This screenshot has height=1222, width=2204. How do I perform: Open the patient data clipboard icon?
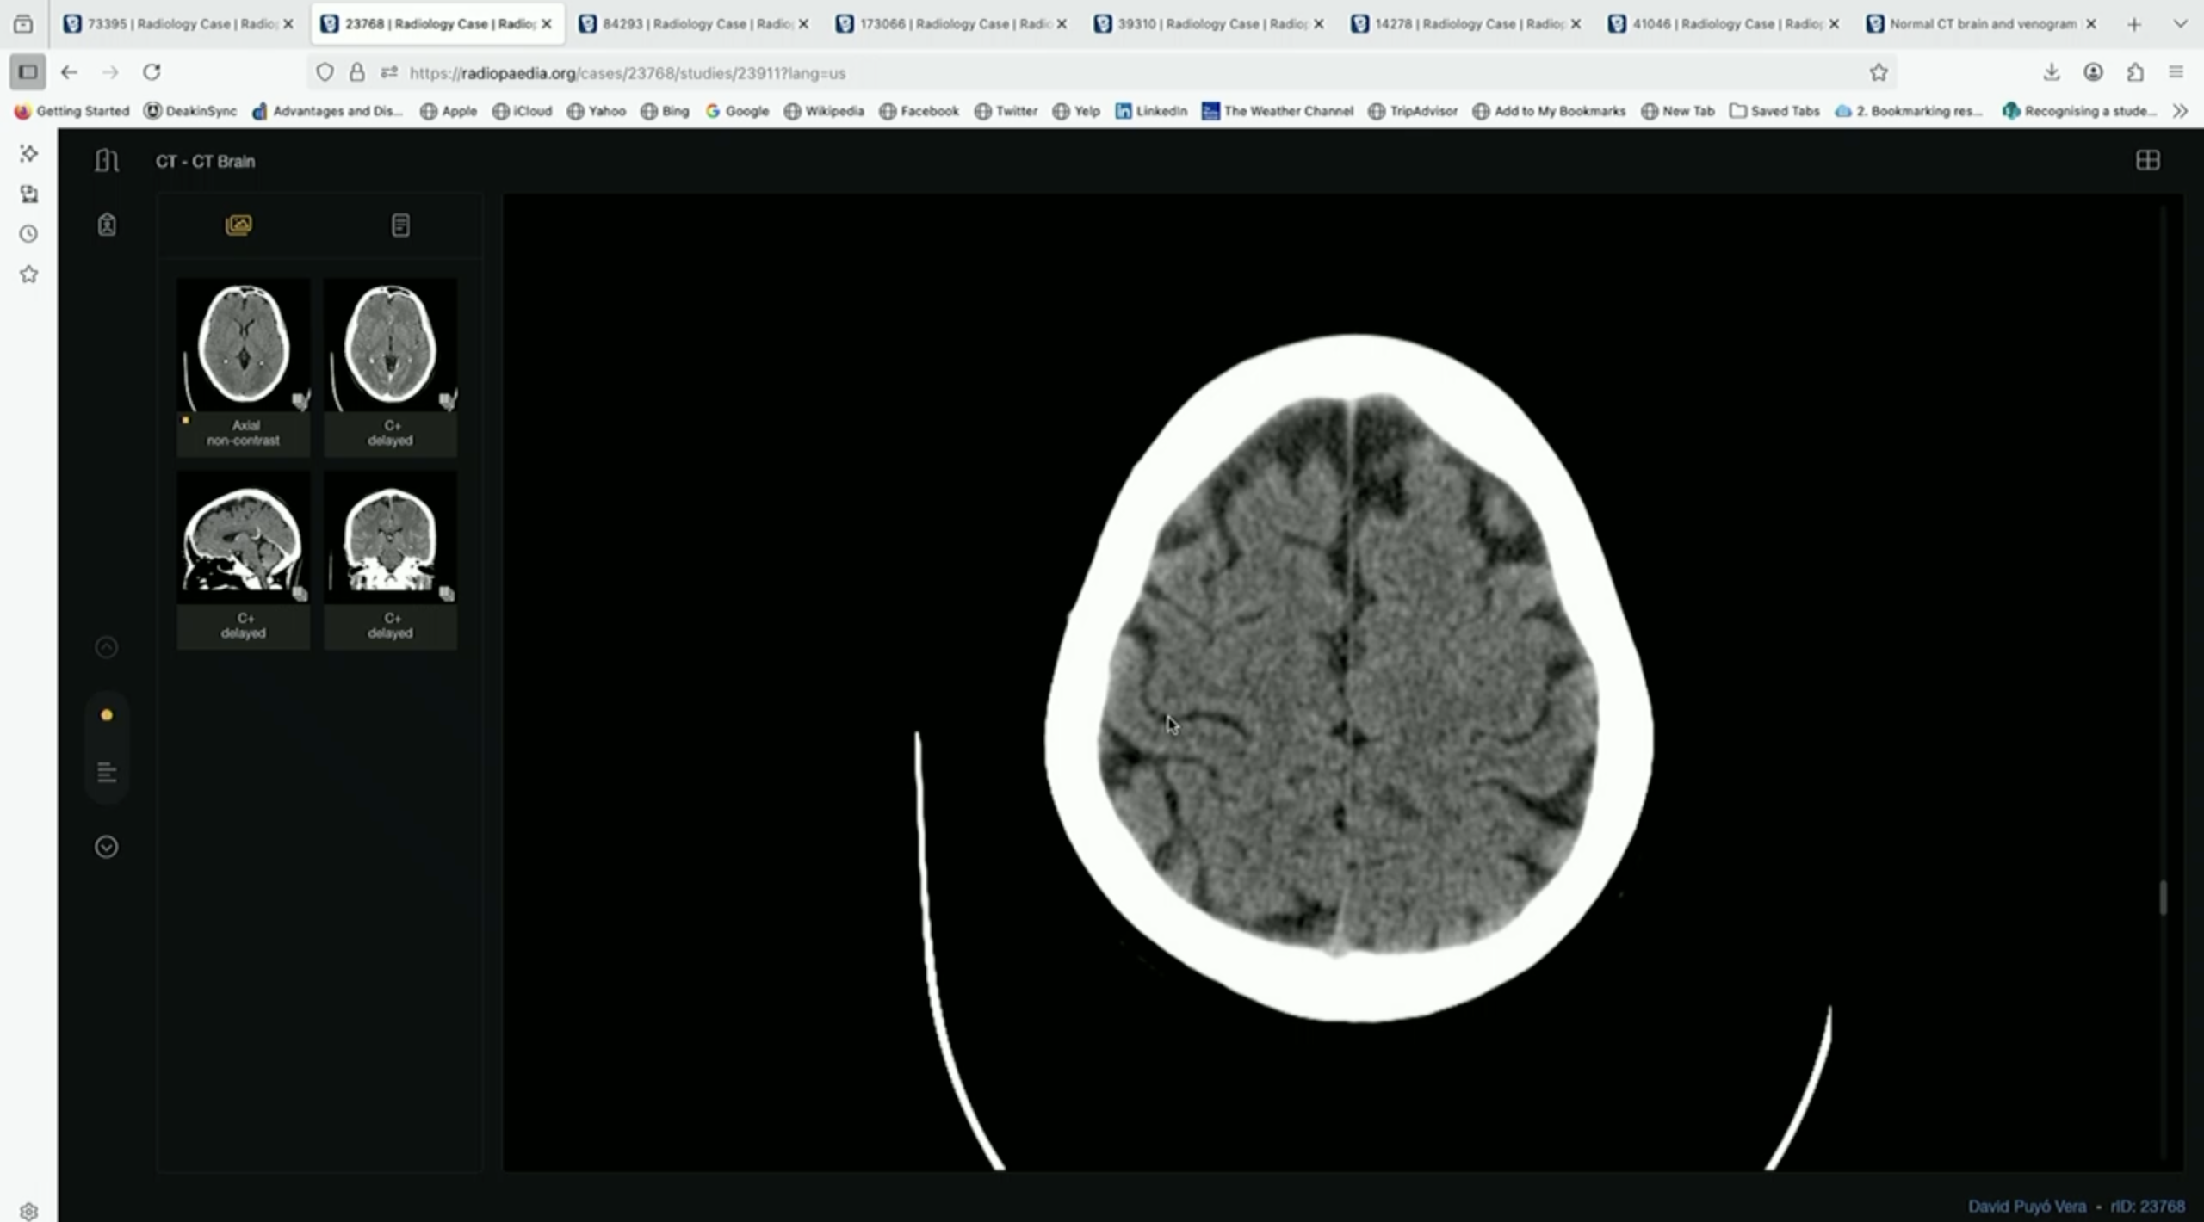(107, 225)
